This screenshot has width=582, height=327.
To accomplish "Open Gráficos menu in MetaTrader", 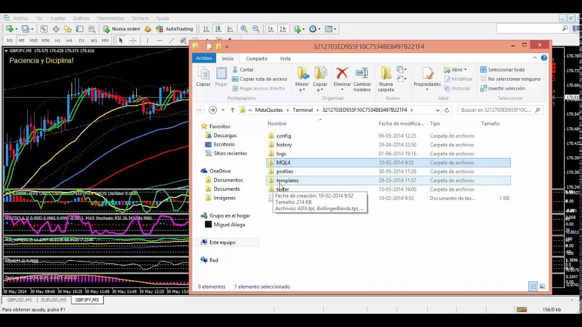I will (81, 18).
